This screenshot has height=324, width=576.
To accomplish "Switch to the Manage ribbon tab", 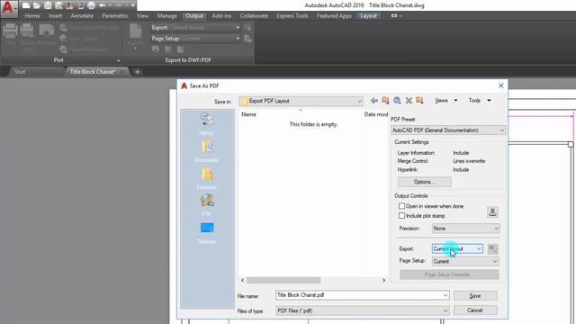I will click(166, 16).
